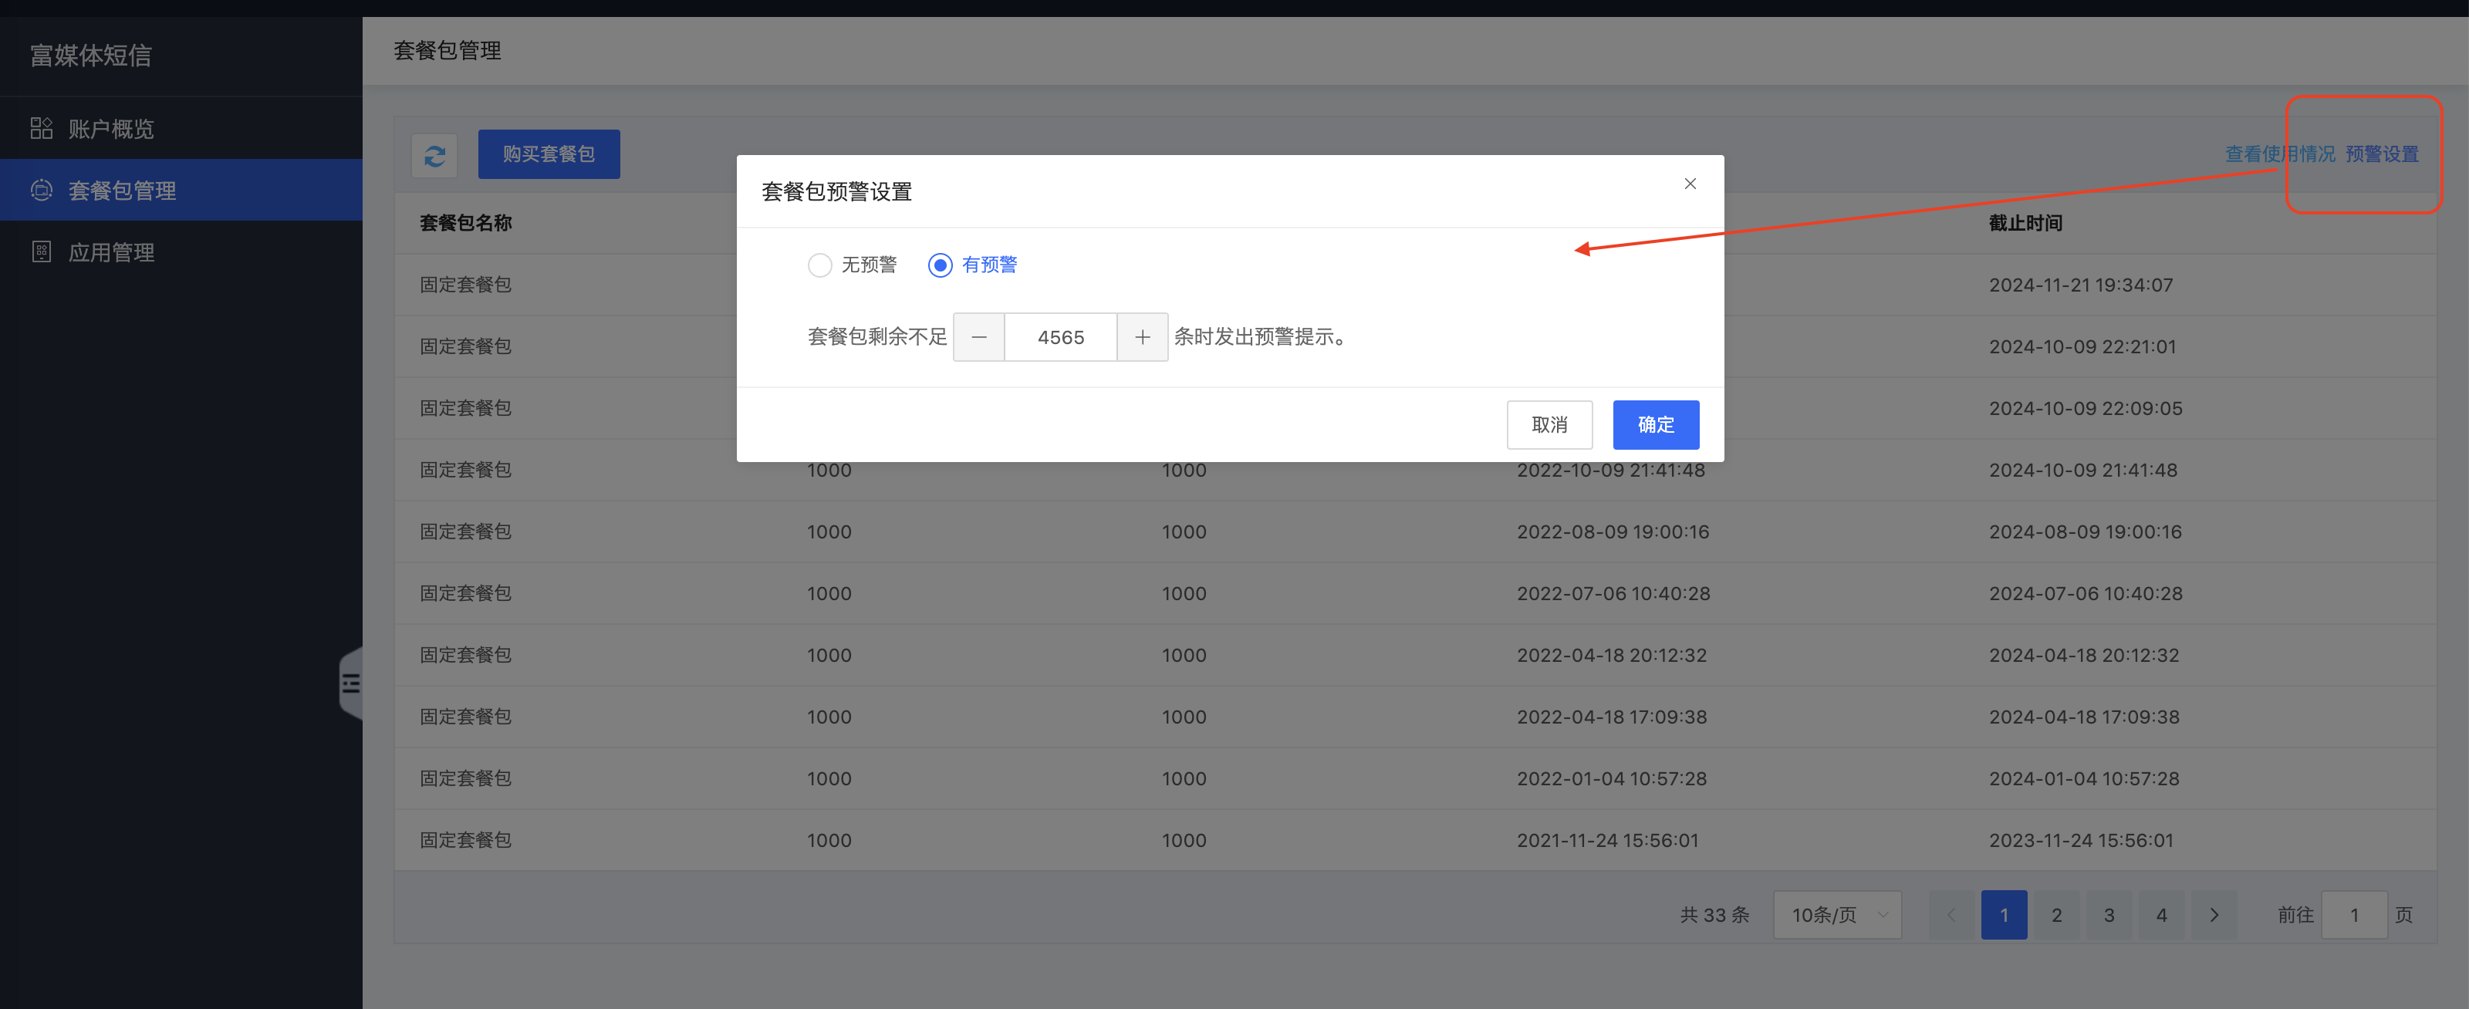The width and height of the screenshot is (2469, 1009).
Task: Click the deadline 2024-01-04 10:57:28
Action: [2084, 779]
